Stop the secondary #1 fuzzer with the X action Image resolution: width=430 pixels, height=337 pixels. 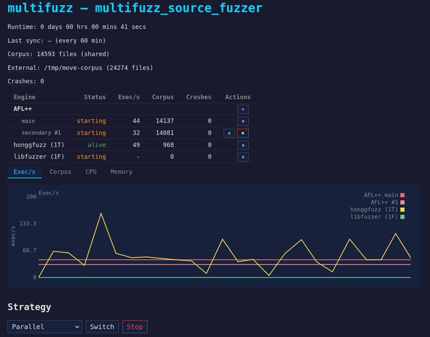click(x=243, y=133)
